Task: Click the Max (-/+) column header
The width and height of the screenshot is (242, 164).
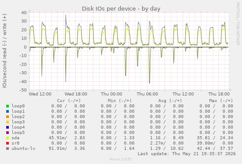Action: tap(221, 101)
